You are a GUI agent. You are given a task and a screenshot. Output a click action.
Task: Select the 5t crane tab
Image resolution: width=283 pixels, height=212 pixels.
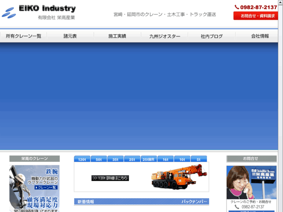point(199,159)
